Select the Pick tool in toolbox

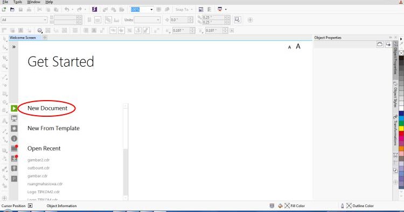click(x=5, y=39)
